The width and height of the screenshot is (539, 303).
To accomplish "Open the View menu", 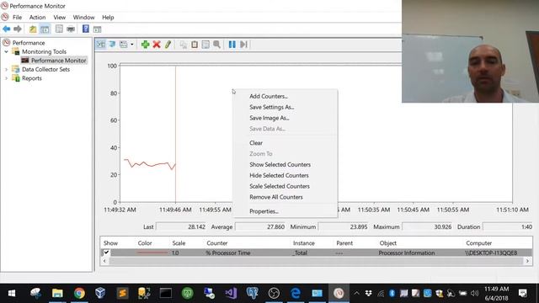I will pyautogui.click(x=59, y=17).
